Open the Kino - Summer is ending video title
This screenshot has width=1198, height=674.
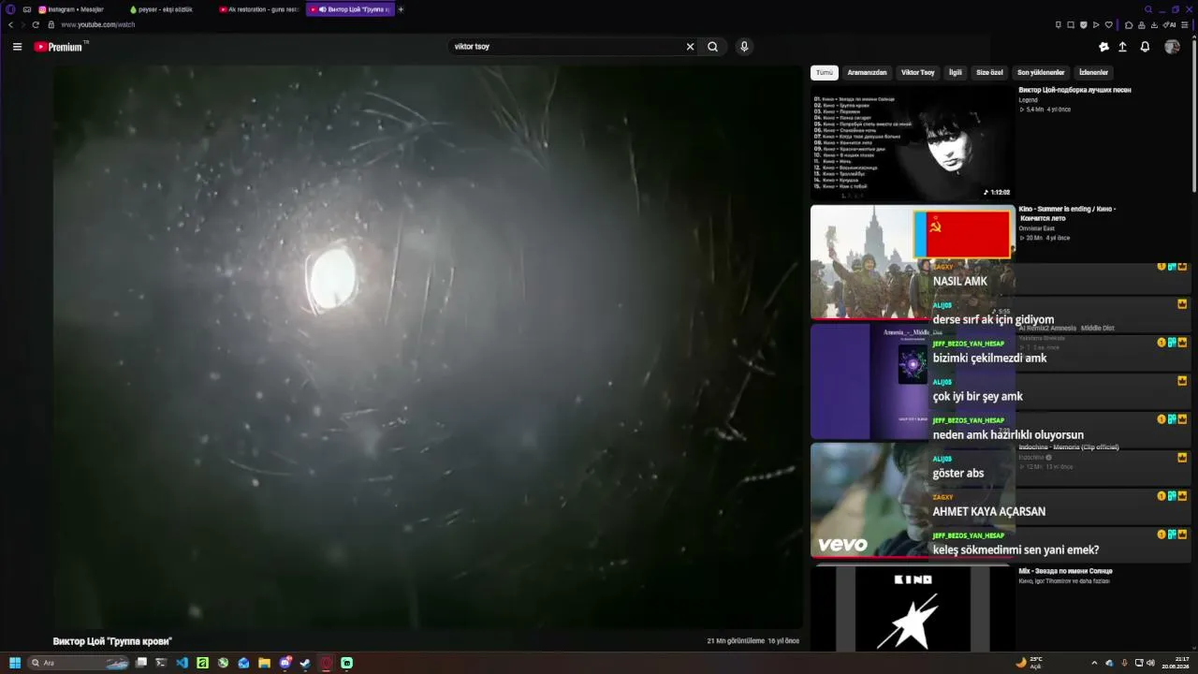pyautogui.click(x=1067, y=213)
